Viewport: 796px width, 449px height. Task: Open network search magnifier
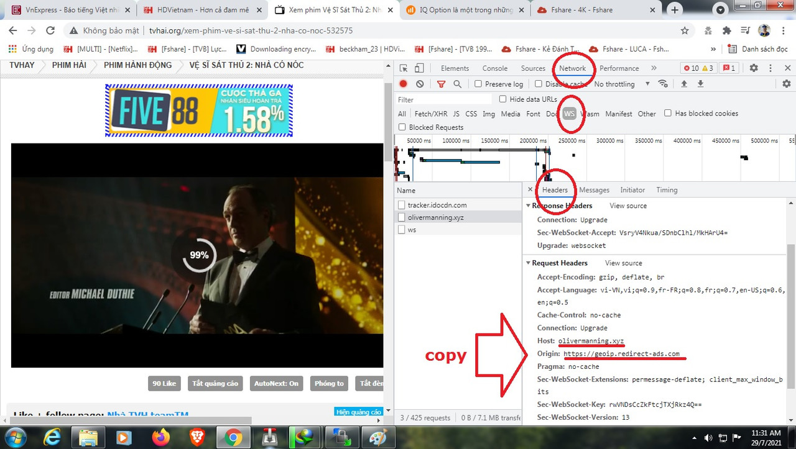point(457,84)
